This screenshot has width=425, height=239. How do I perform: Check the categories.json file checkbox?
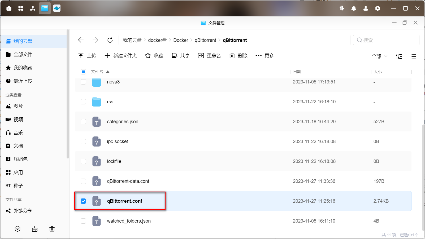[x=83, y=122]
